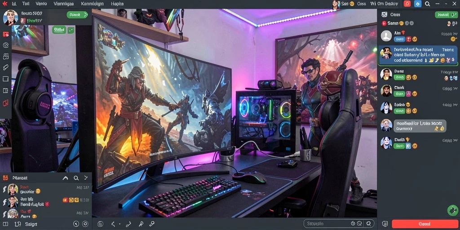Expand options with Mlareat panel down chevron
Screen dimensions: 460x230
click(x=86, y=178)
